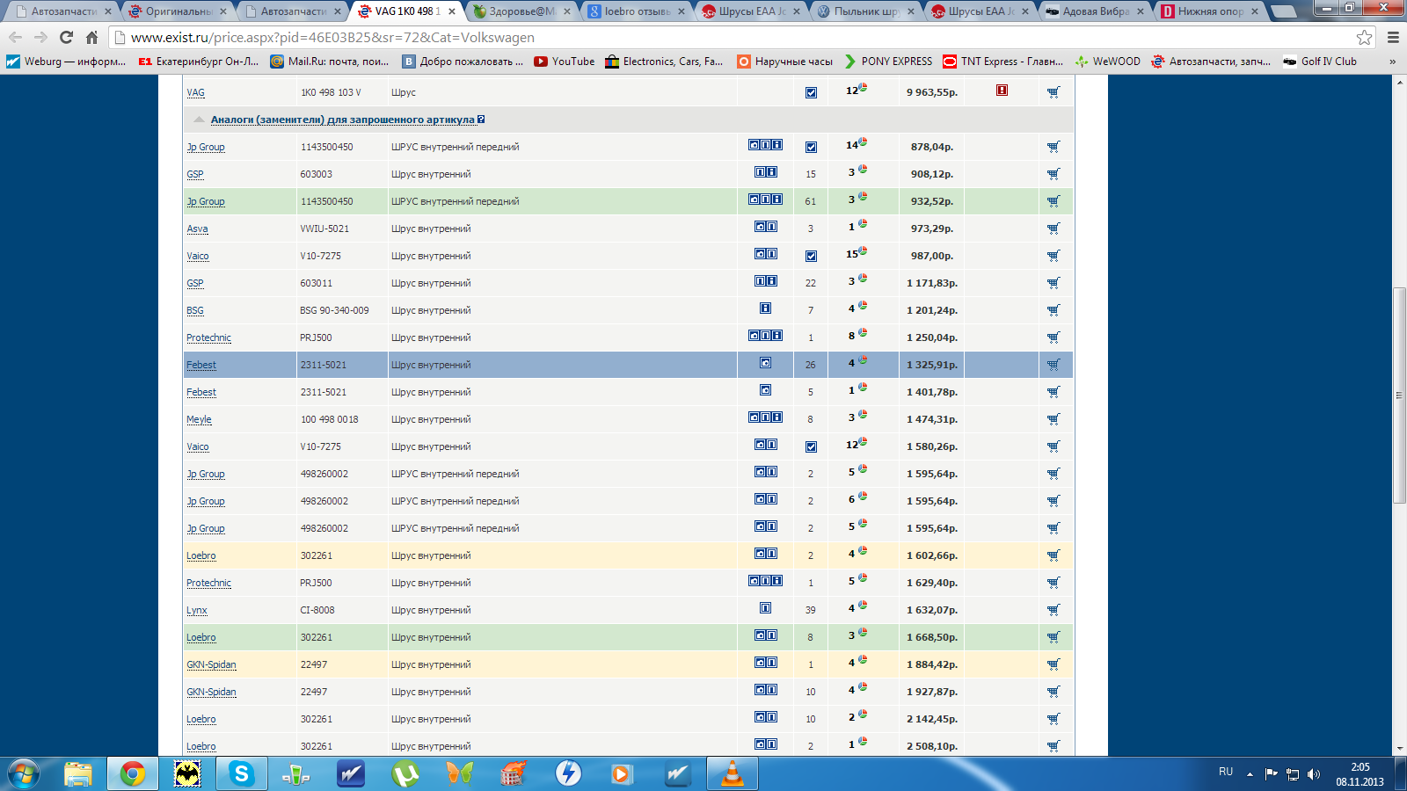Open the YouTube bookmark
Image resolution: width=1407 pixels, height=791 pixels.
coord(565,62)
